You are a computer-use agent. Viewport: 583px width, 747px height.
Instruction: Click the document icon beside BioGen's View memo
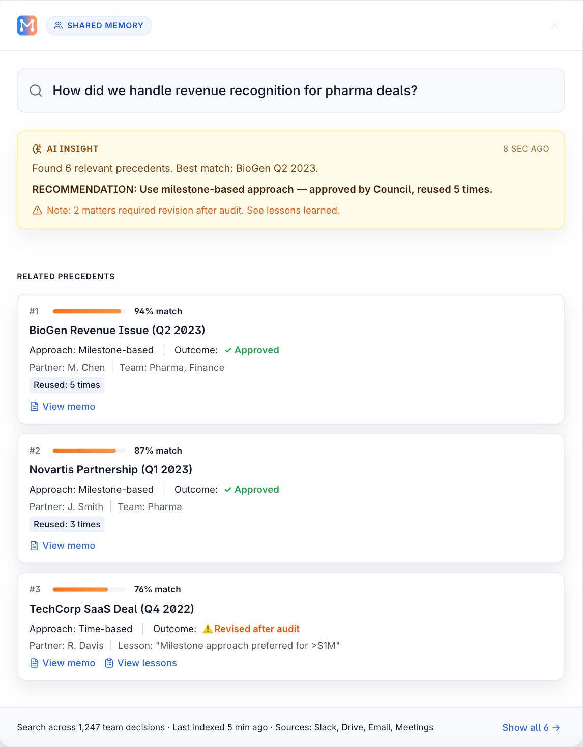coord(34,406)
